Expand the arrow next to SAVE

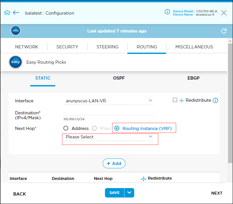click(129, 193)
